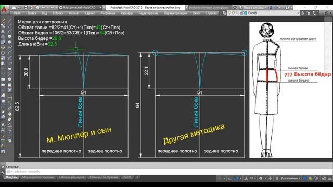Click the New drawing icon in quick access toolbar
The width and height of the screenshot is (333, 187).
pyautogui.click(x=14, y=8)
